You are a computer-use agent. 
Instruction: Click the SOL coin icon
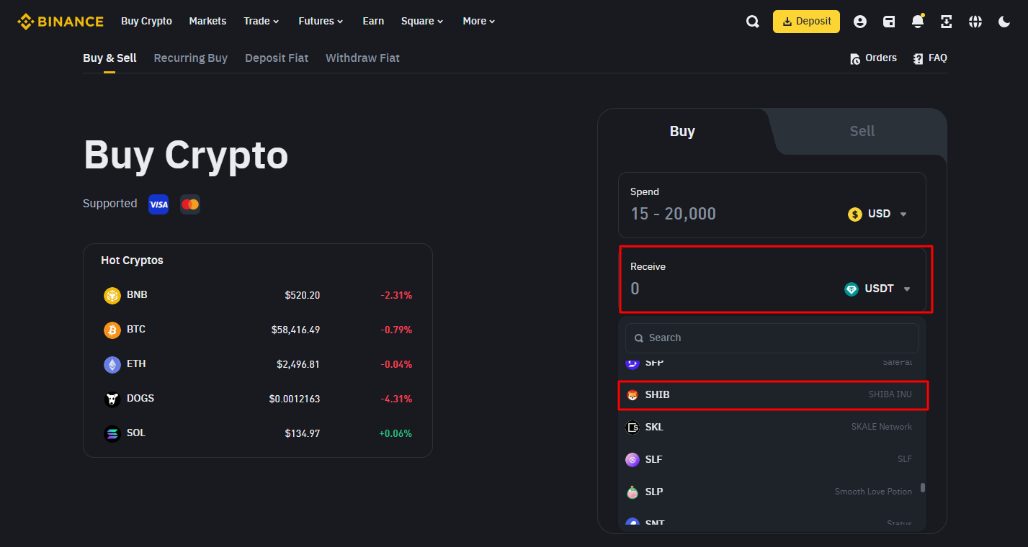112,433
